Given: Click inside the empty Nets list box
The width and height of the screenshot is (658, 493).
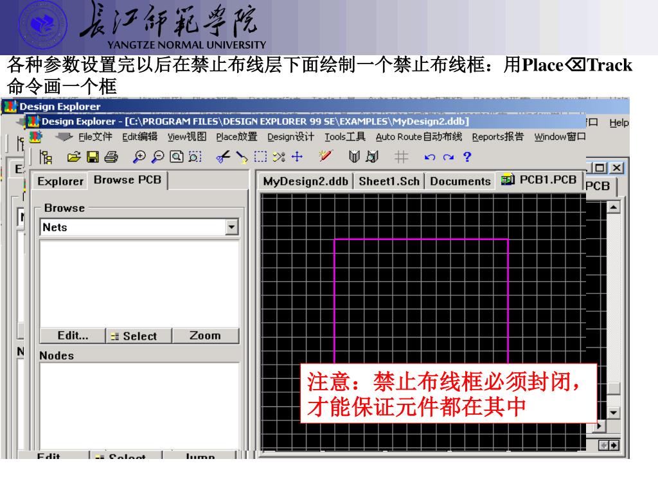Looking at the screenshot, I should [x=139, y=283].
